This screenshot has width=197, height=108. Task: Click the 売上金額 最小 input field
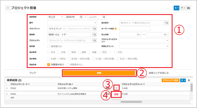131,34
